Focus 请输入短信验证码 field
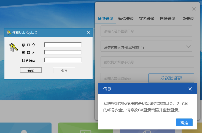This screenshot has height=133, width=202. 123,78
